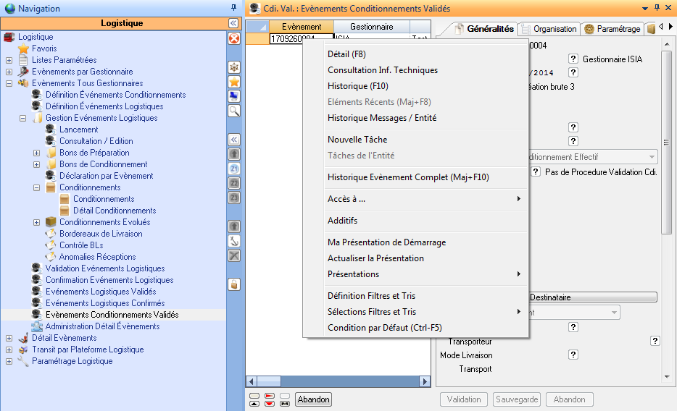Click the Z1 zone icon

pos(234,169)
